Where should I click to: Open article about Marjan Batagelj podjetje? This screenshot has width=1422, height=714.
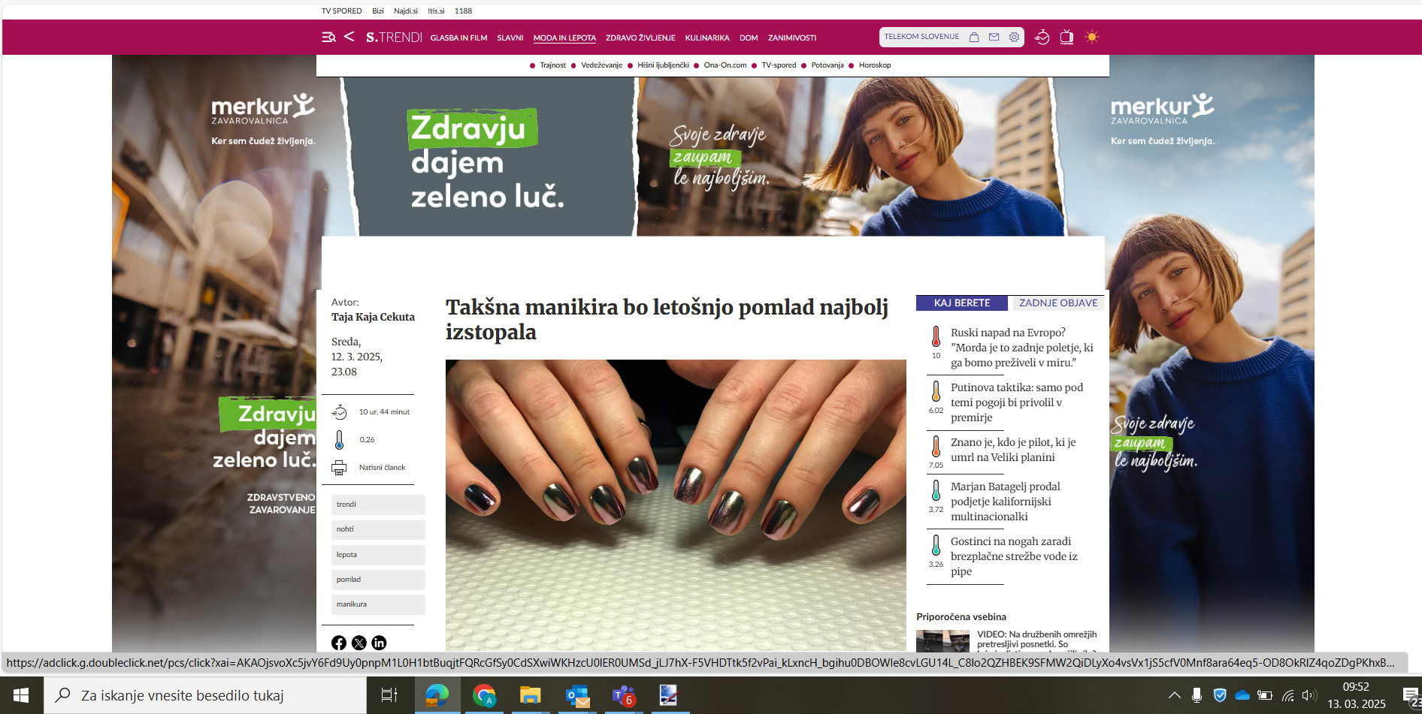[x=1005, y=501]
